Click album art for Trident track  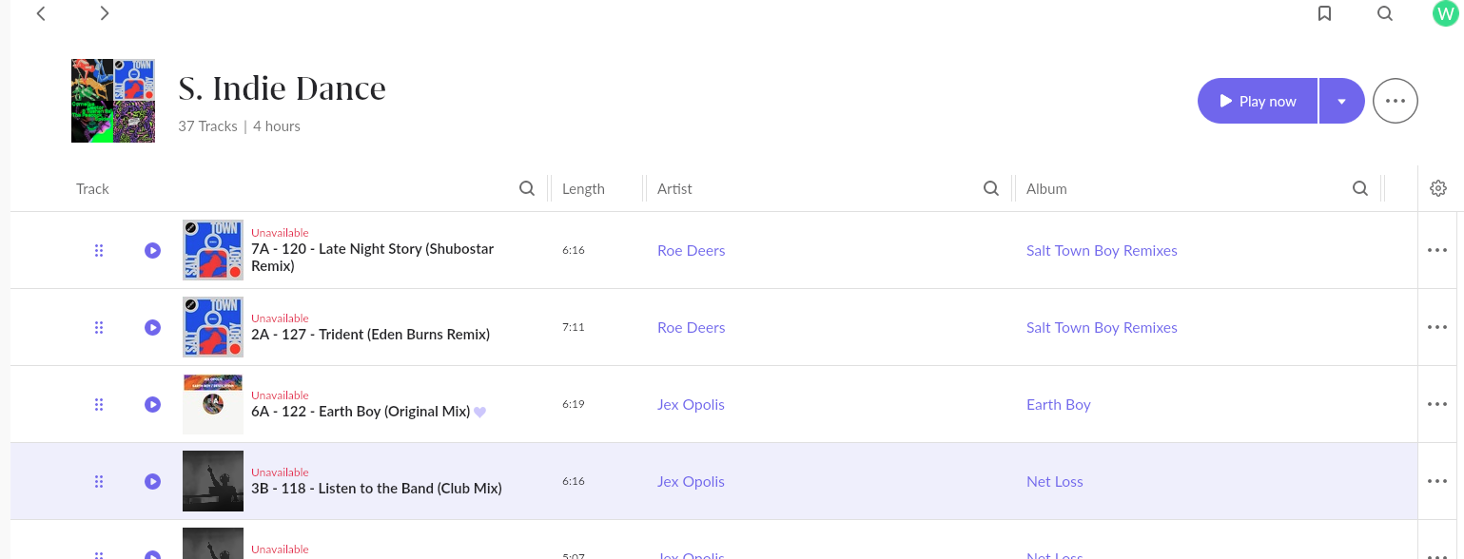213,327
